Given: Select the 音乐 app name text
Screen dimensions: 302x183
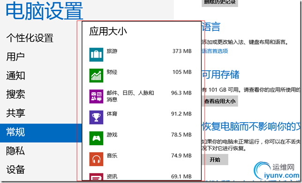Looking at the screenshot, I should (112, 156).
